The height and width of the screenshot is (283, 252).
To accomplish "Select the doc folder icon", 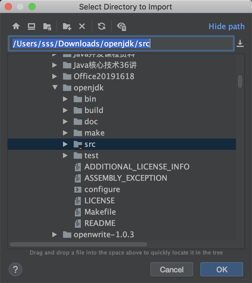I will point(78,122).
